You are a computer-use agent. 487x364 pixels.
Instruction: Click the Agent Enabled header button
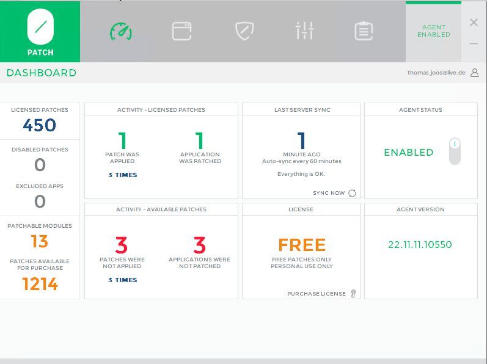tap(433, 31)
